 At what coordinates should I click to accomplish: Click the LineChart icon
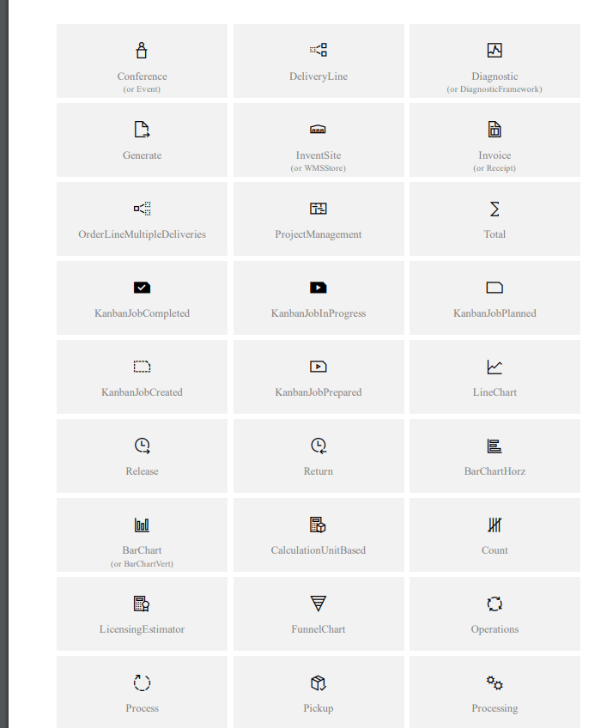495,367
